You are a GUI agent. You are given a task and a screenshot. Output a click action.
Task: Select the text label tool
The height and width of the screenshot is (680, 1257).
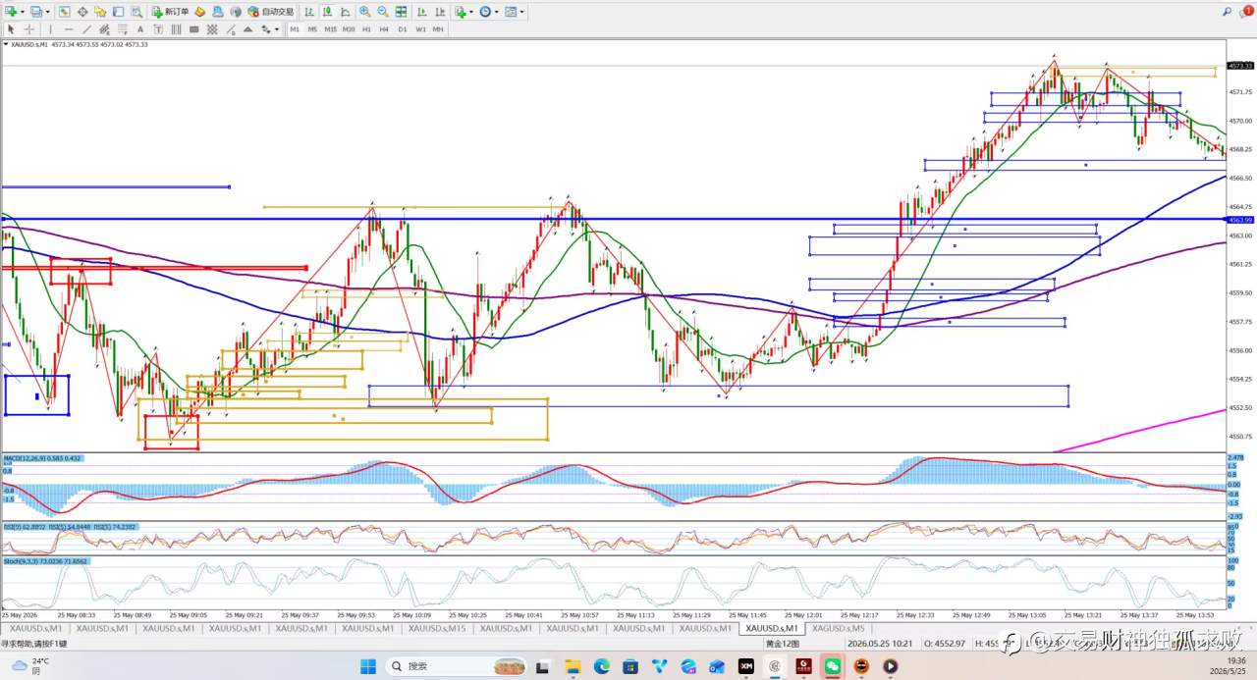pos(140,29)
